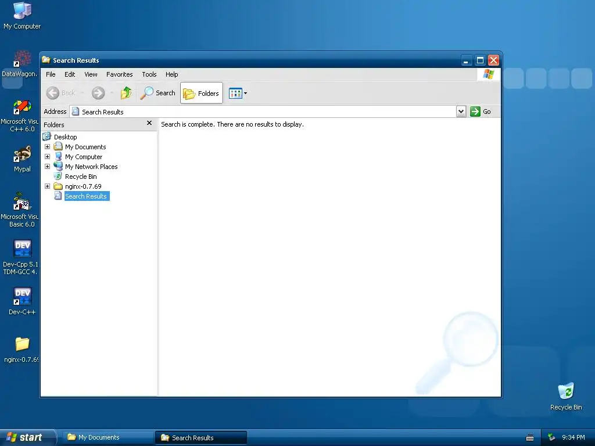Select Search Results in folder tree
The image size is (595, 446).
[x=87, y=196]
